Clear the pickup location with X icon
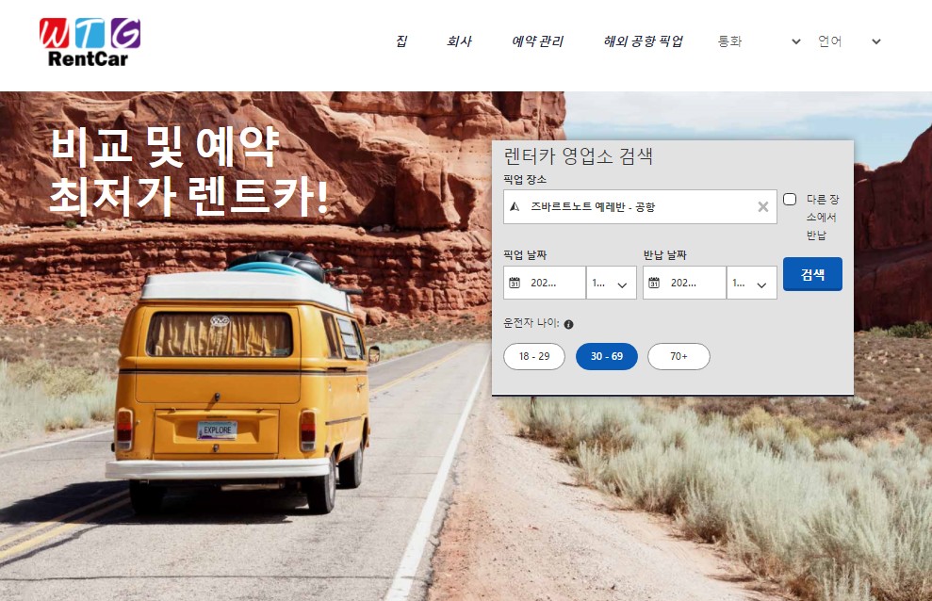This screenshot has height=601, width=932. point(762,206)
